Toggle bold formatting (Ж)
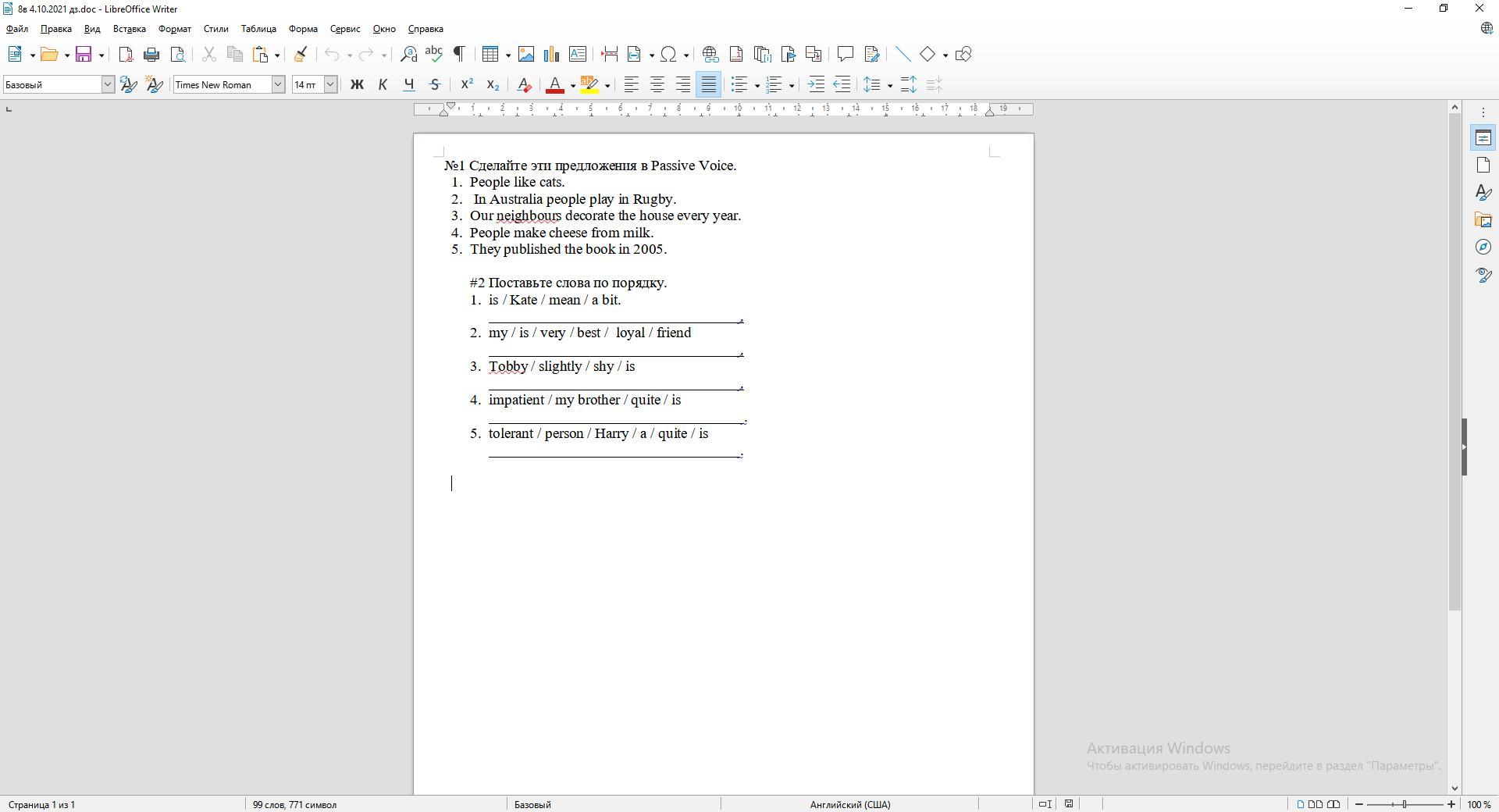 pyautogui.click(x=357, y=84)
